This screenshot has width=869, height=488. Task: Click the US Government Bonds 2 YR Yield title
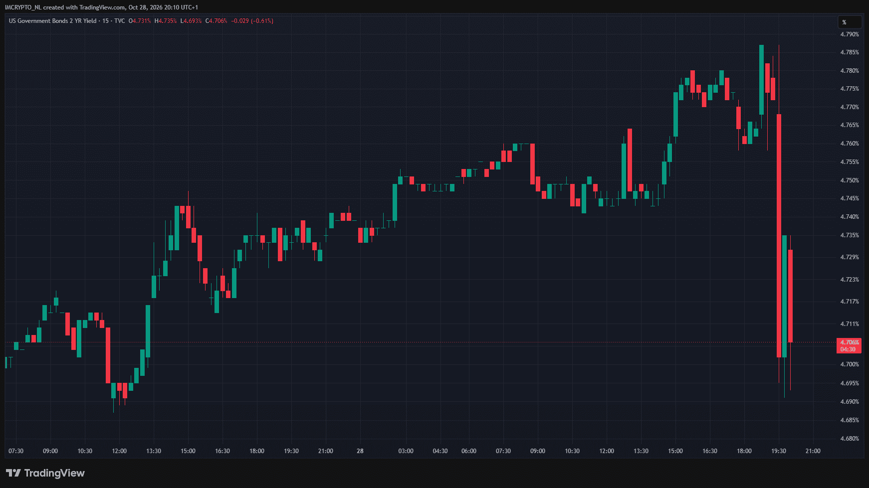pyautogui.click(x=53, y=21)
